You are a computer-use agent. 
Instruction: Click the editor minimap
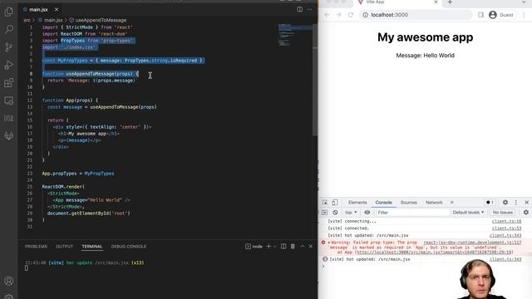tap(294, 35)
